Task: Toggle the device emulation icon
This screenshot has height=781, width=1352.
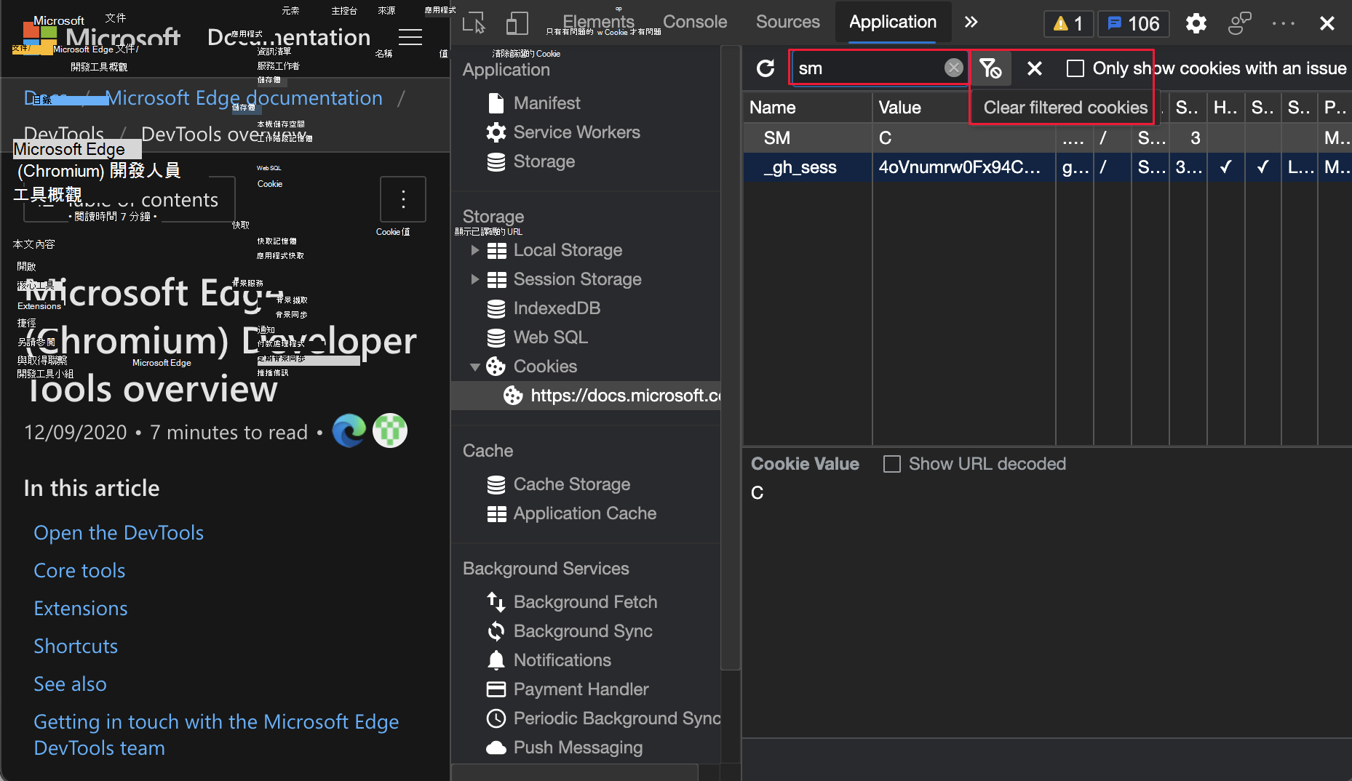Action: (x=517, y=23)
